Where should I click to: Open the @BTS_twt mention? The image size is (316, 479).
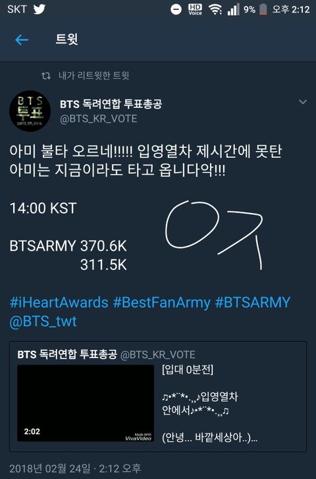coord(43,321)
